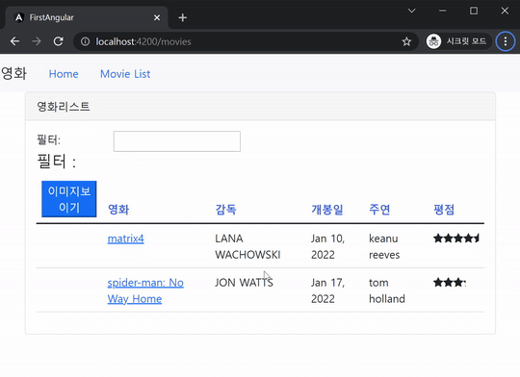
Task: Click the Jan 17, 2022 release date
Action: [x=328, y=290]
